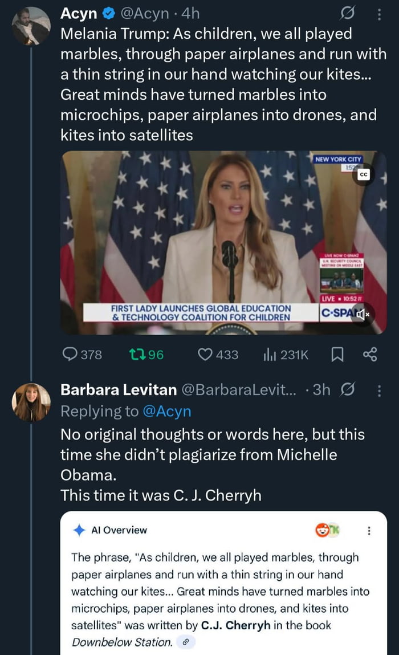Open reply comments on Acyn's tweet

tap(70, 355)
